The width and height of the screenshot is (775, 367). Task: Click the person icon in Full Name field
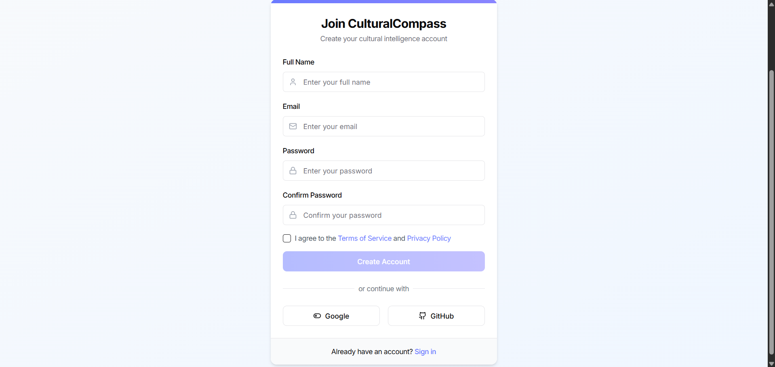[293, 82]
